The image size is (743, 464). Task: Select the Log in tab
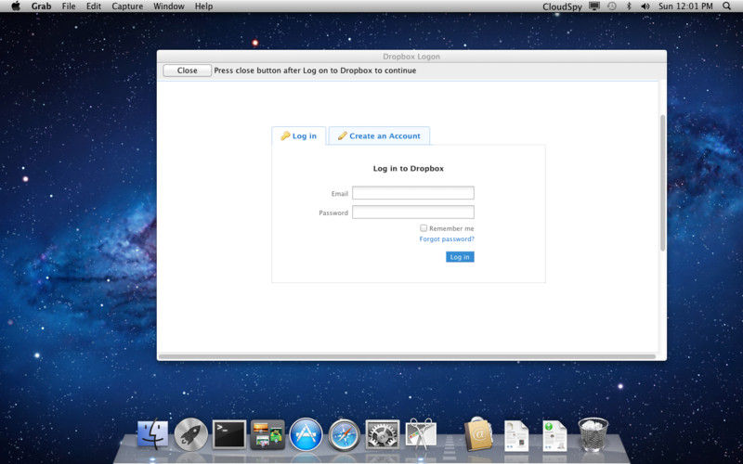[298, 135]
